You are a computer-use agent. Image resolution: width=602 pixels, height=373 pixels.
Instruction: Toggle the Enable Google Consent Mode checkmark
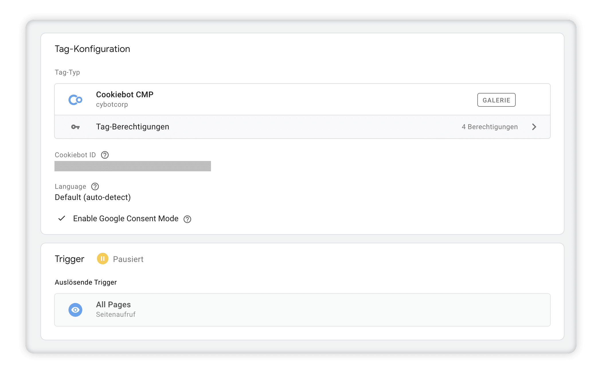tap(62, 218)
